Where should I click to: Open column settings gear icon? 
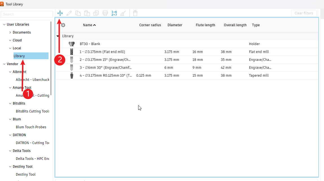coord(63,25)
